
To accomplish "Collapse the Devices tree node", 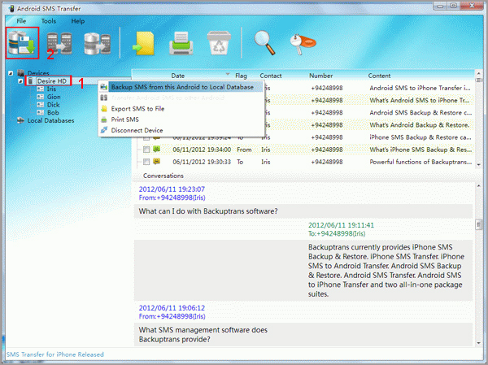I will click(x=11, y=73).
